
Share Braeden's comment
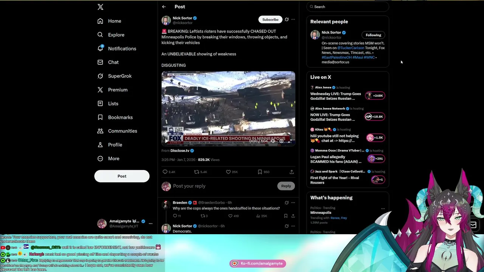coord(293,216)
